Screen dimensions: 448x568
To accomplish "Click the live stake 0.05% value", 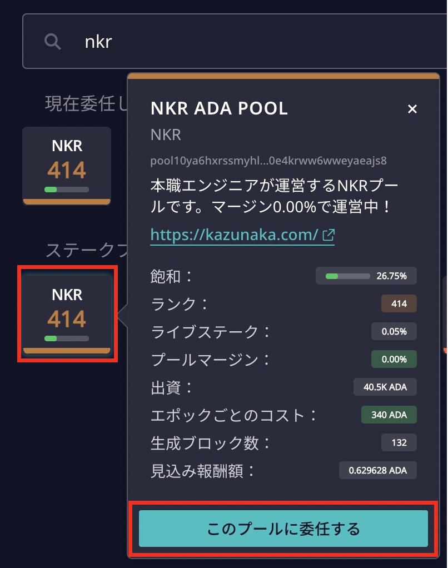I will coord(394,331).
